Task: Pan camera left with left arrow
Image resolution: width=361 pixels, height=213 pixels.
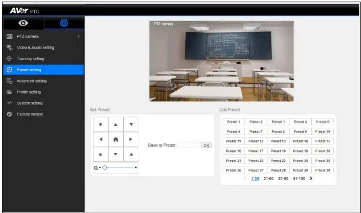Action: (x=101, y=139)
